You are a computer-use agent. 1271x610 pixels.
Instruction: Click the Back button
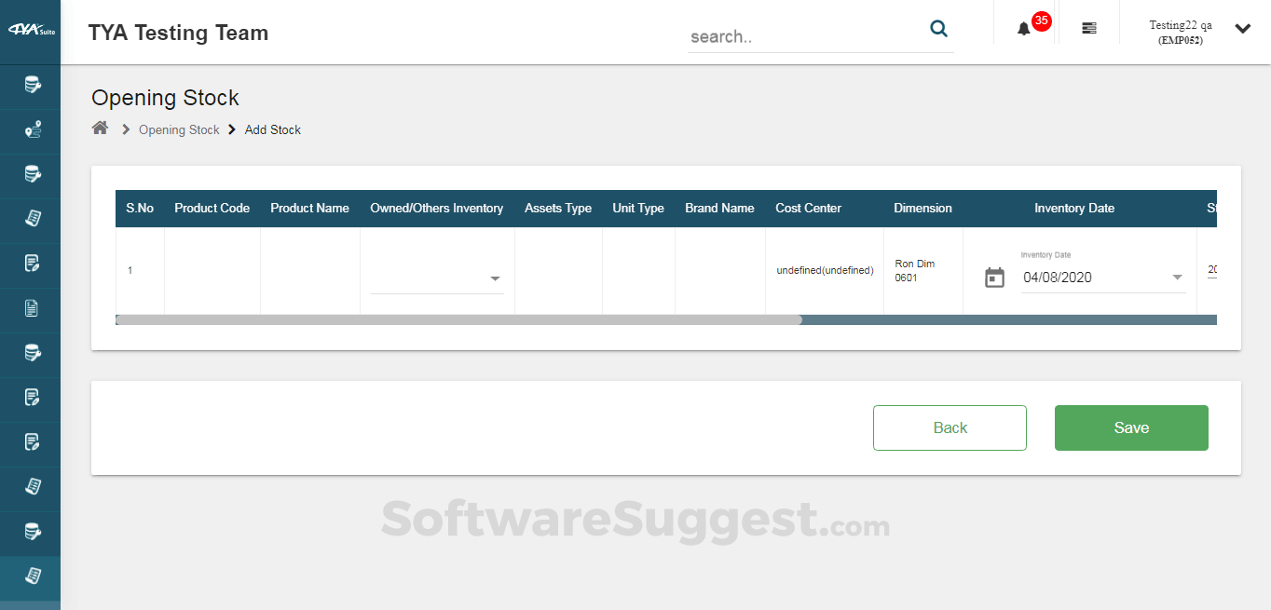click(950, 427)
